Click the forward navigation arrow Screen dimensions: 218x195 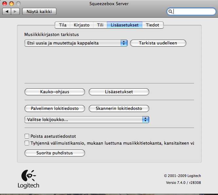coord(15,11)
